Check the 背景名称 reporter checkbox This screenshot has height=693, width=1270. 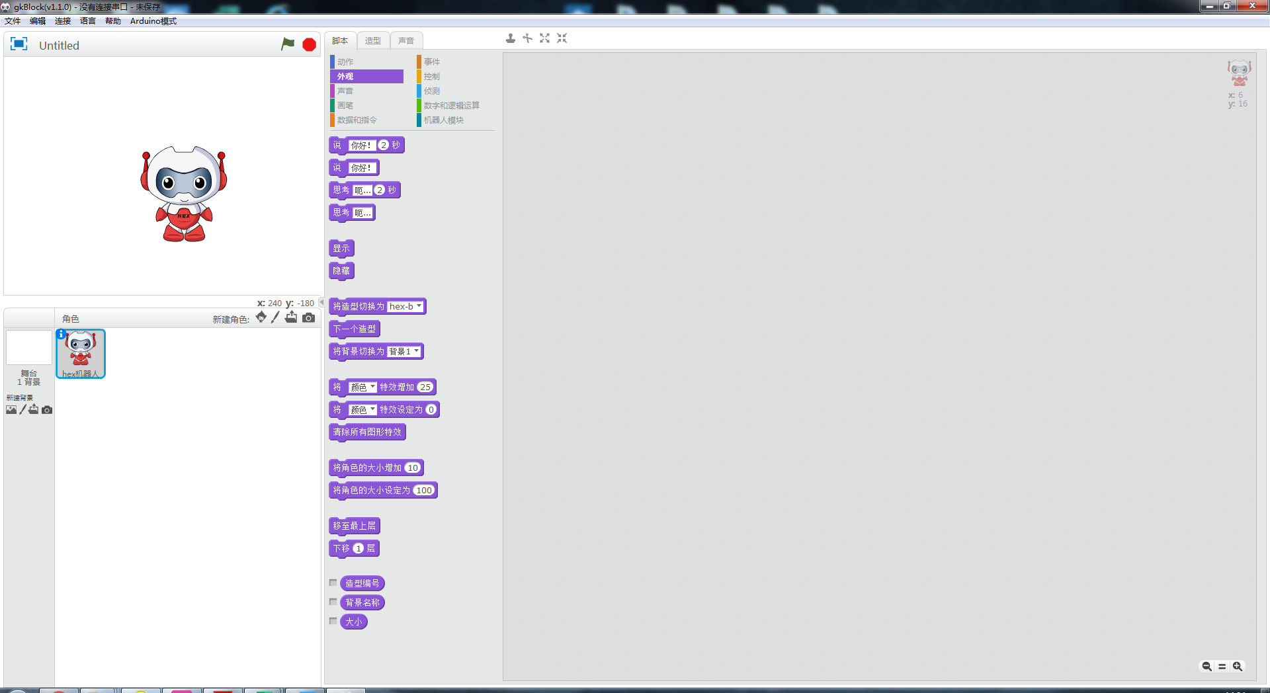(333, 602)
